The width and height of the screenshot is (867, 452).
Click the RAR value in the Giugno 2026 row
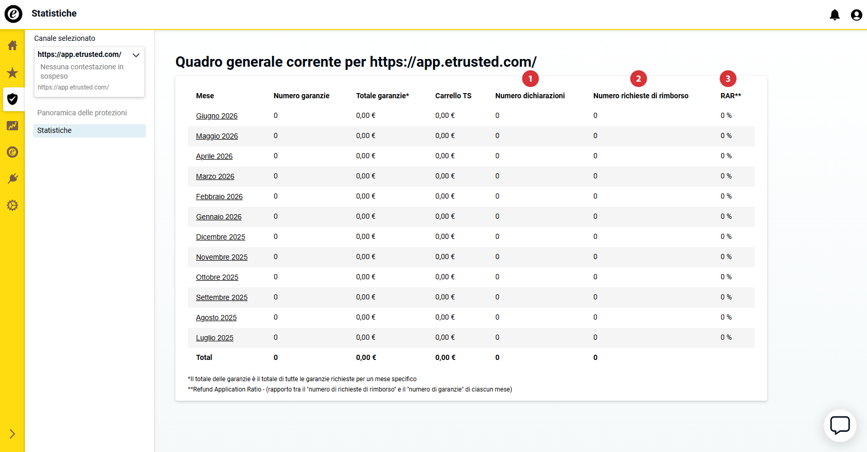click(x=726, y=115)
